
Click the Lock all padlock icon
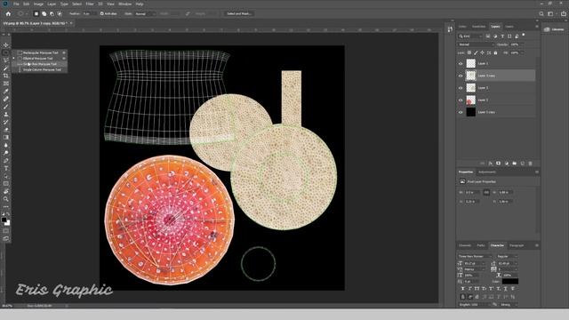(495, 53)
